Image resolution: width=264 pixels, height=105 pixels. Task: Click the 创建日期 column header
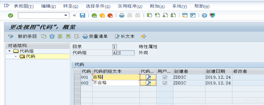(x=219, y=71)
